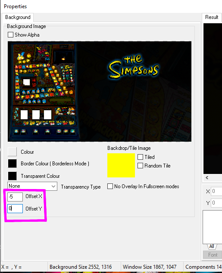Select the All tab
The height and width of the screenshot is (273, 222).
pos(212,246)
